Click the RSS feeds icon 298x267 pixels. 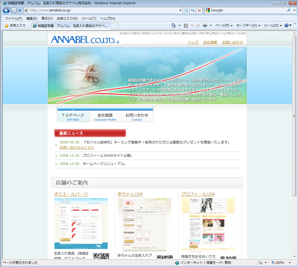[x=186, y=26]
